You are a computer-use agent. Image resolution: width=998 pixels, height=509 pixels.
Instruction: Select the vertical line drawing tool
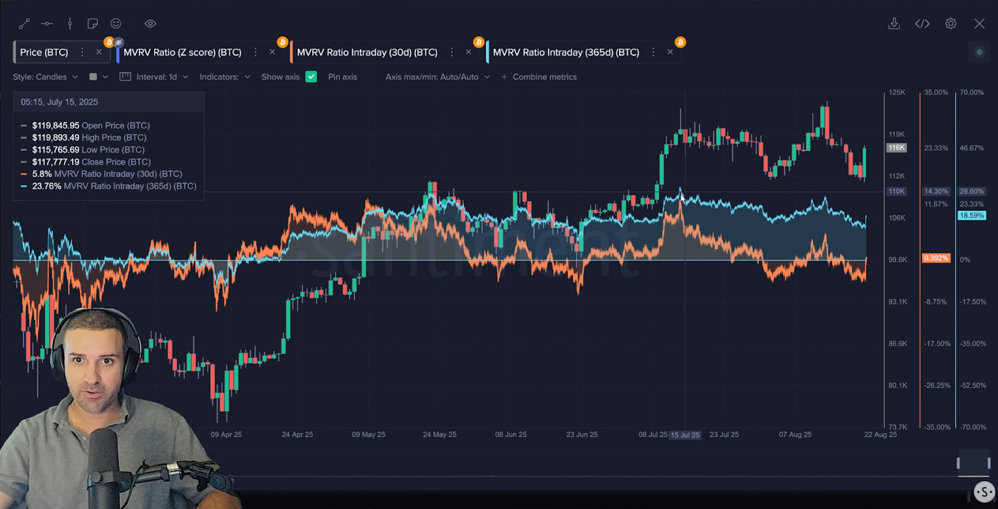(70, 24)
